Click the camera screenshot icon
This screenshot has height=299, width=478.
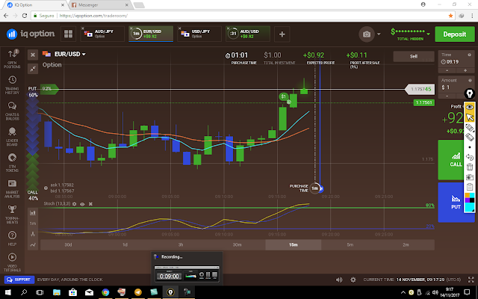367,34
